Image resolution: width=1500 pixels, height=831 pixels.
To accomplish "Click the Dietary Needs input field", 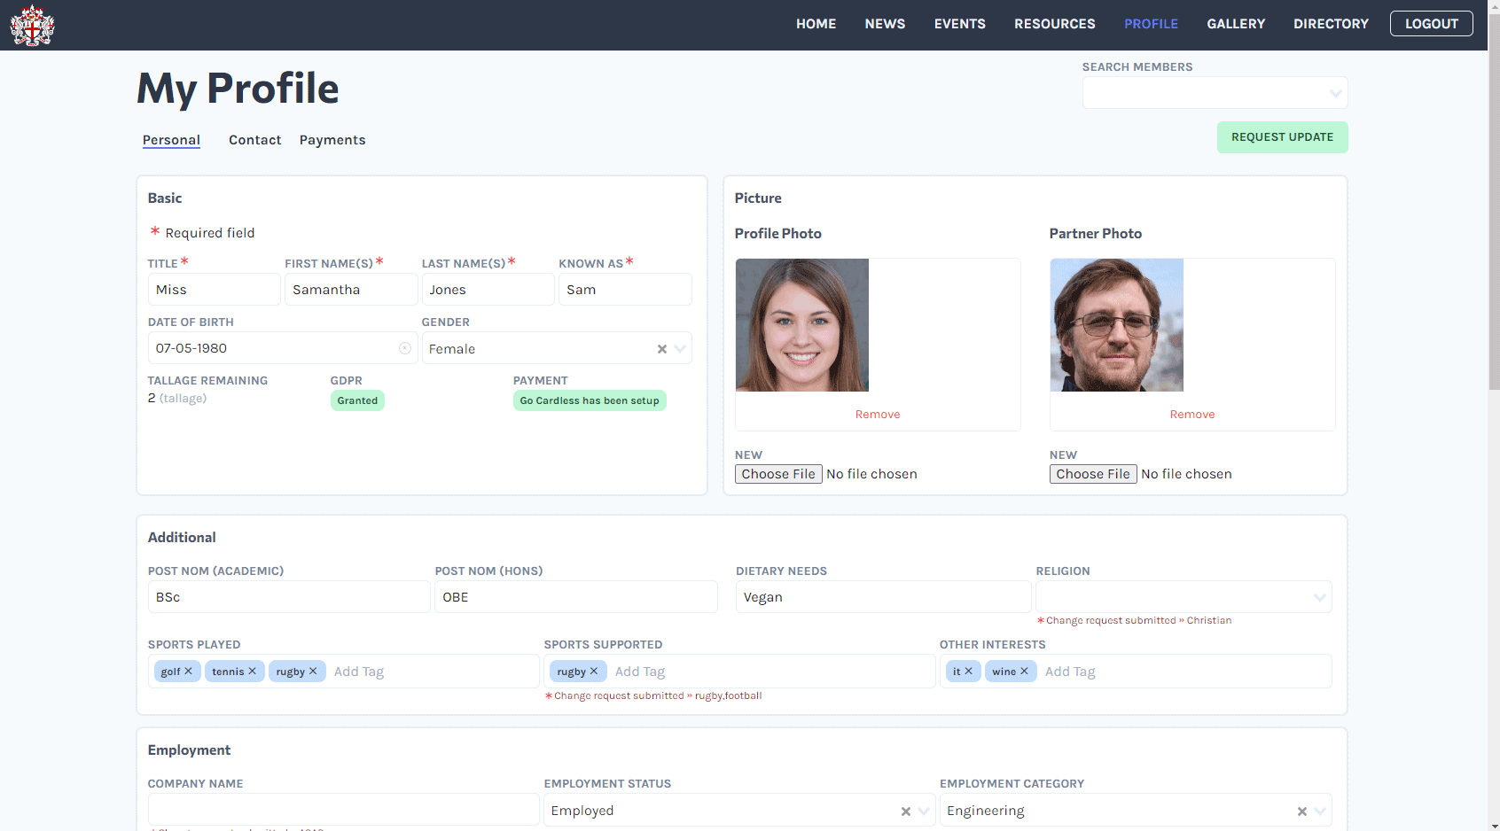I will pos(882,597).
